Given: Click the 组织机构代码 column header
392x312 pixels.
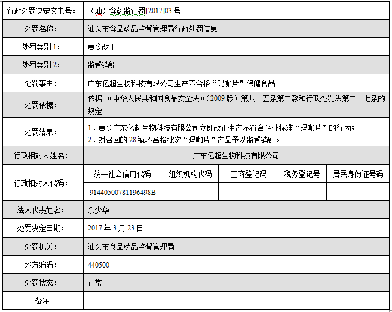Looking at the screenshot, I should click(190, 174).
